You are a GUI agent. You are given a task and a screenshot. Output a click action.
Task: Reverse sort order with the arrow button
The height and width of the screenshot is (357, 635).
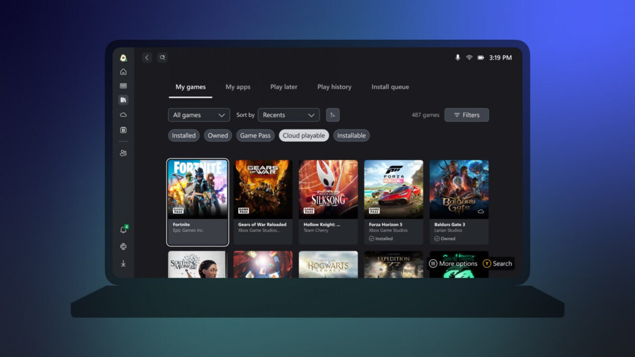333,115
